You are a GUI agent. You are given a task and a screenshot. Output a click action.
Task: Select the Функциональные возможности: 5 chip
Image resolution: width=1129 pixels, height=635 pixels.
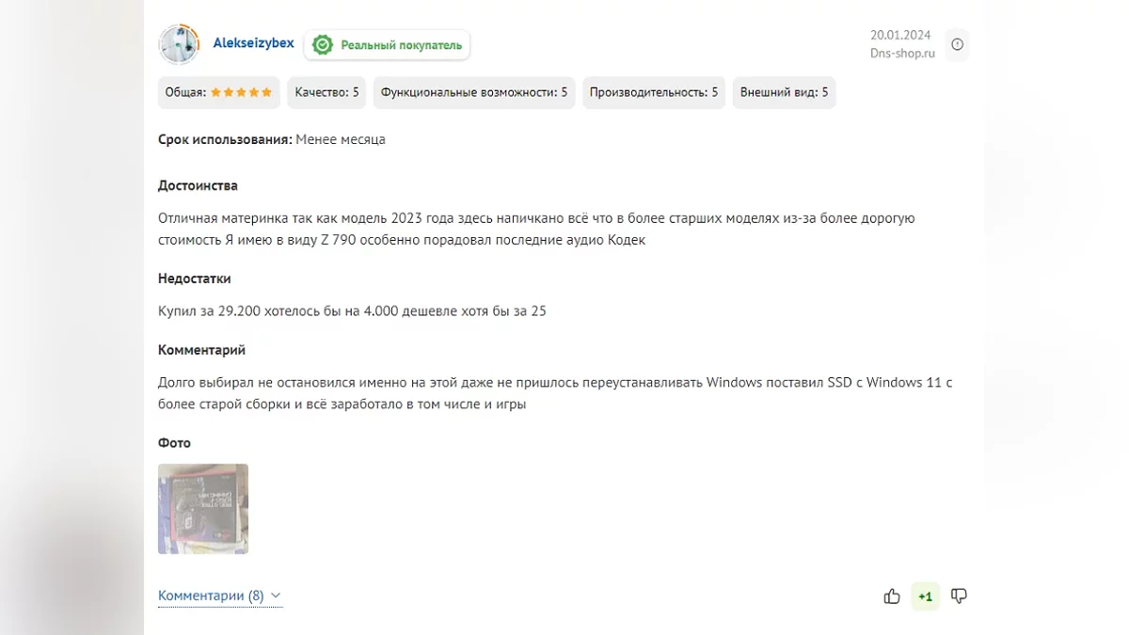[474, 92]
